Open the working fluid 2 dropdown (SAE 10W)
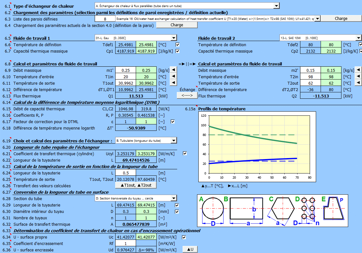The height and width of the screenshot is (253, 362). coord(358,38)
